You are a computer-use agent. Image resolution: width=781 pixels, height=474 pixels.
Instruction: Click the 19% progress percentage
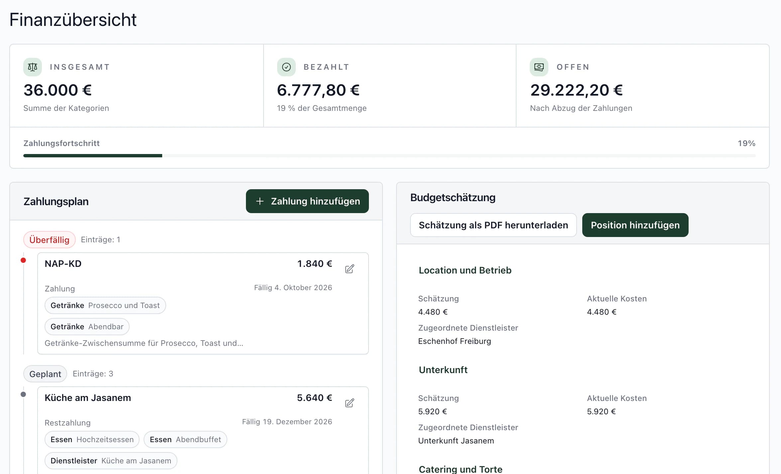pos(746,143)
